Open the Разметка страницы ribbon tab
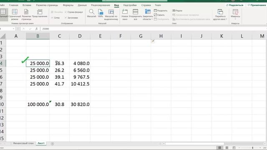Screen dimensions: 267x150 coord(47,5)
